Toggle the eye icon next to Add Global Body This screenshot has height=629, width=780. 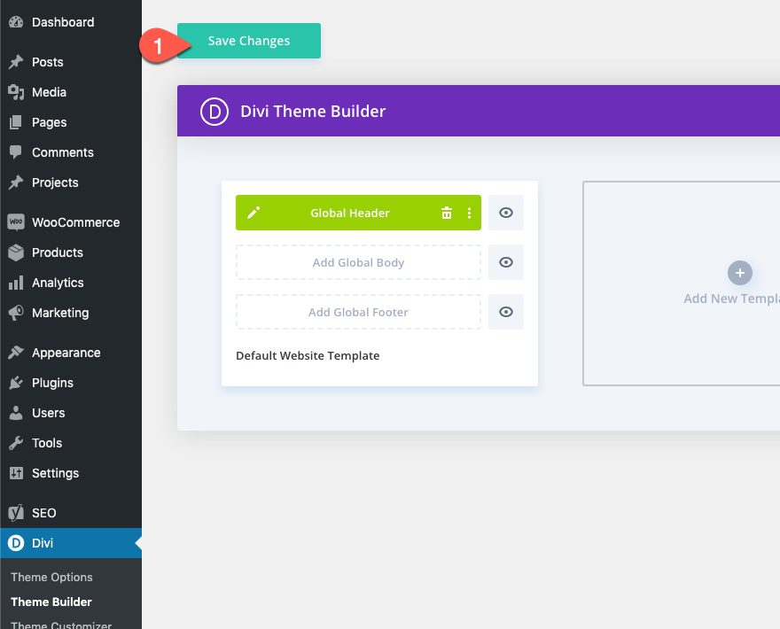[506, 262]
